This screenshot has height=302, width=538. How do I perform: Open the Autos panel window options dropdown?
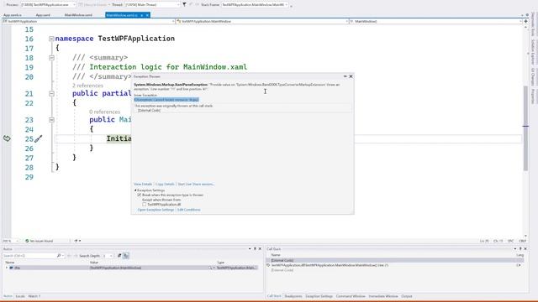pos(250,249)
